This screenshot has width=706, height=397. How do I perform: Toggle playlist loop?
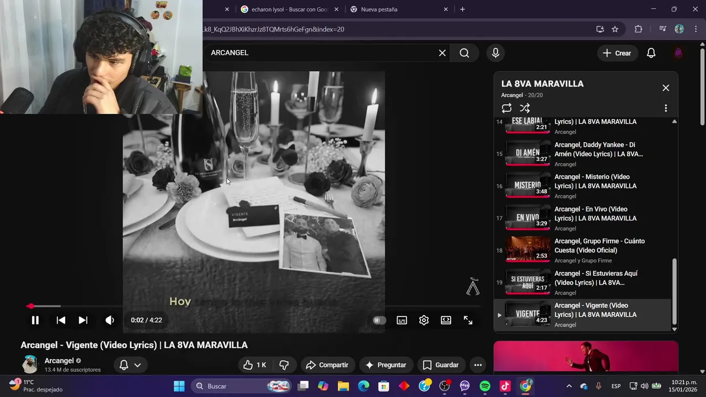[x=506, y=108]
